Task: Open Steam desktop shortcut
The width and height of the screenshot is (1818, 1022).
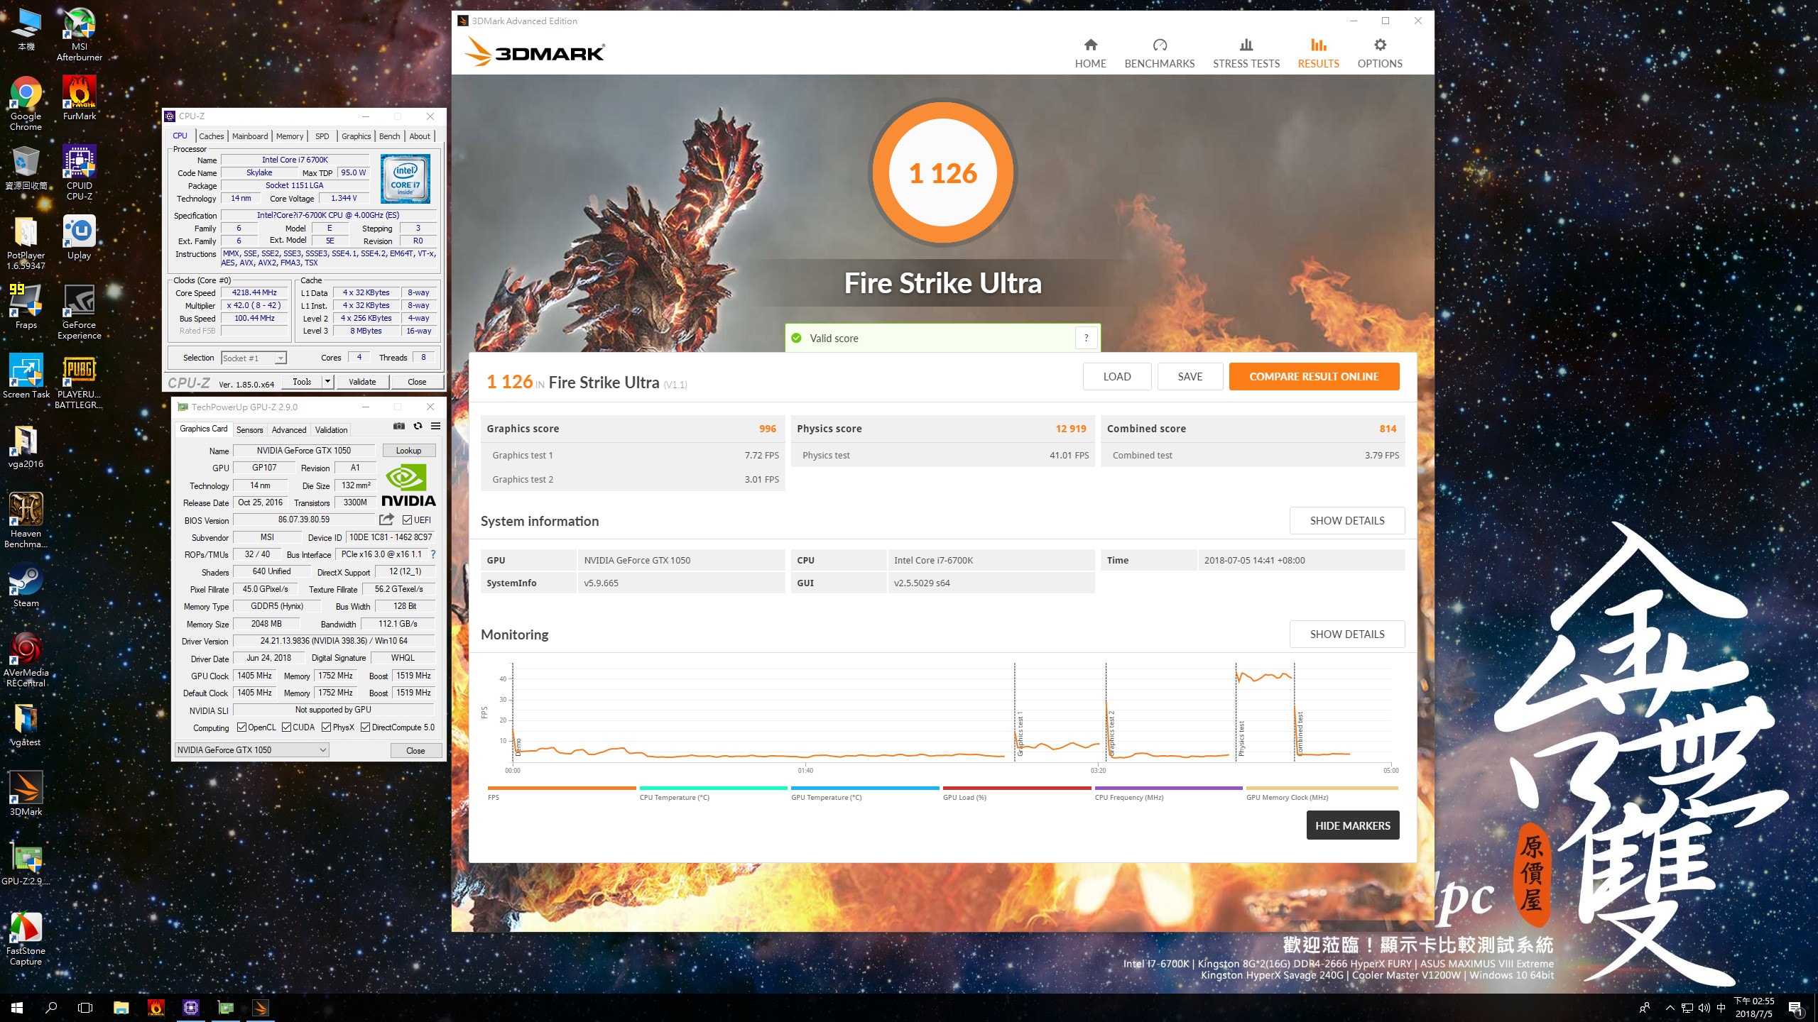Action: [x=26, y=586]
